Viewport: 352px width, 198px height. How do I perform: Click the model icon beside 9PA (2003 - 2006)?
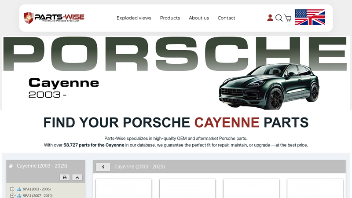[19, 189]
